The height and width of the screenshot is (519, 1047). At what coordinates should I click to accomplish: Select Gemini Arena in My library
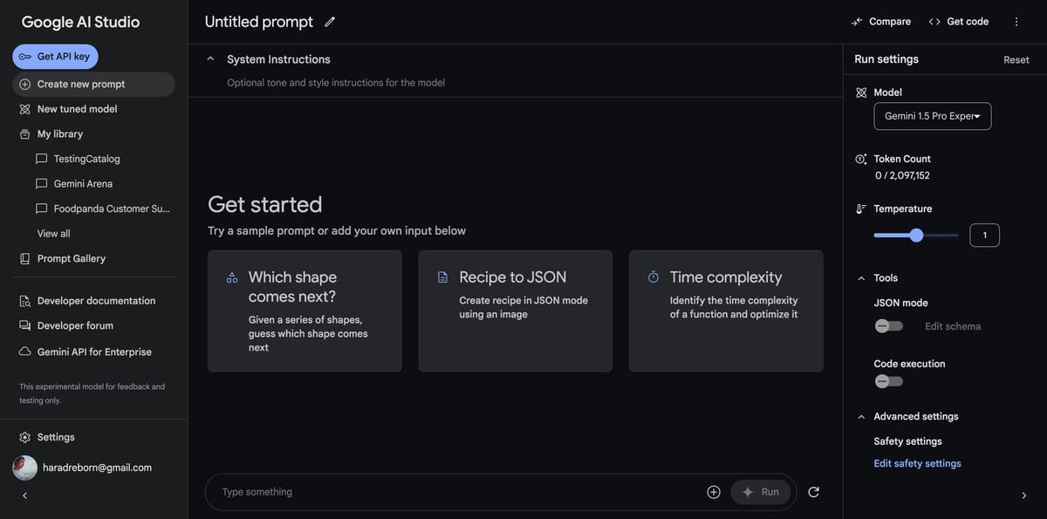(x=83, y=184)
